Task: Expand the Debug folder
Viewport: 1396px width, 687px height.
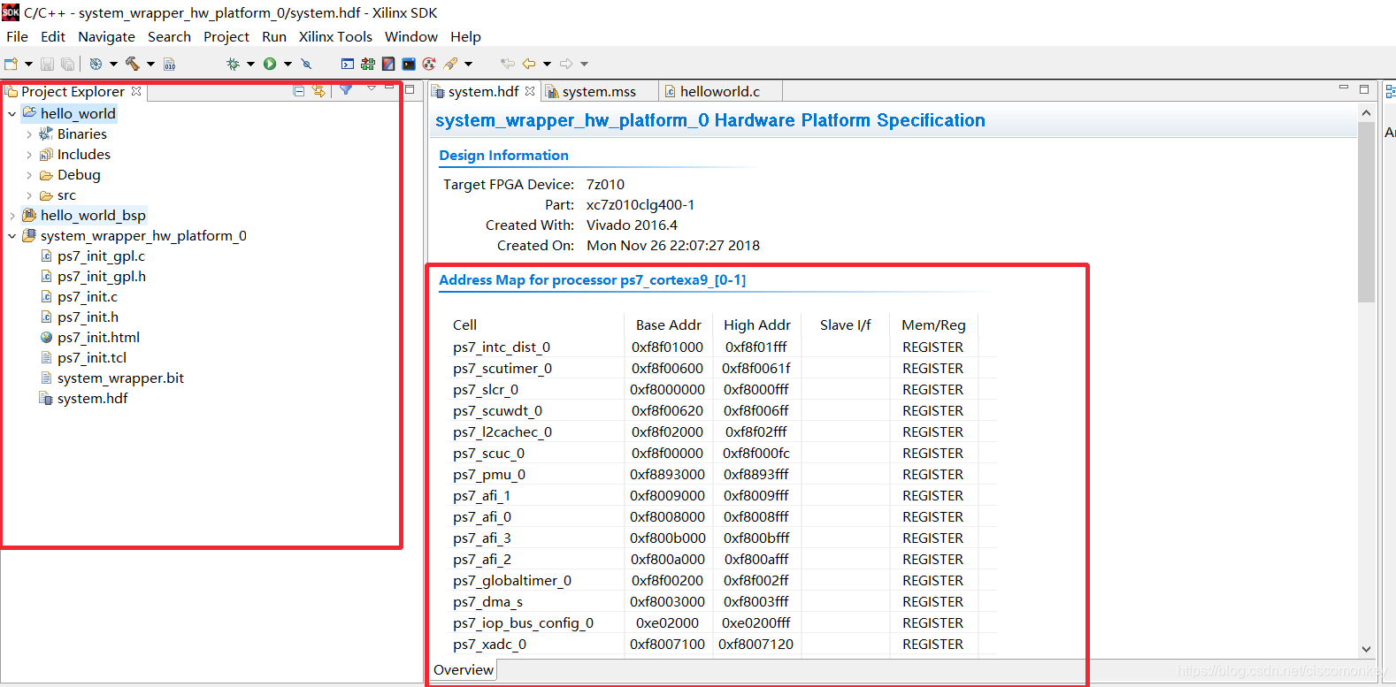Action: coord(29,175)
